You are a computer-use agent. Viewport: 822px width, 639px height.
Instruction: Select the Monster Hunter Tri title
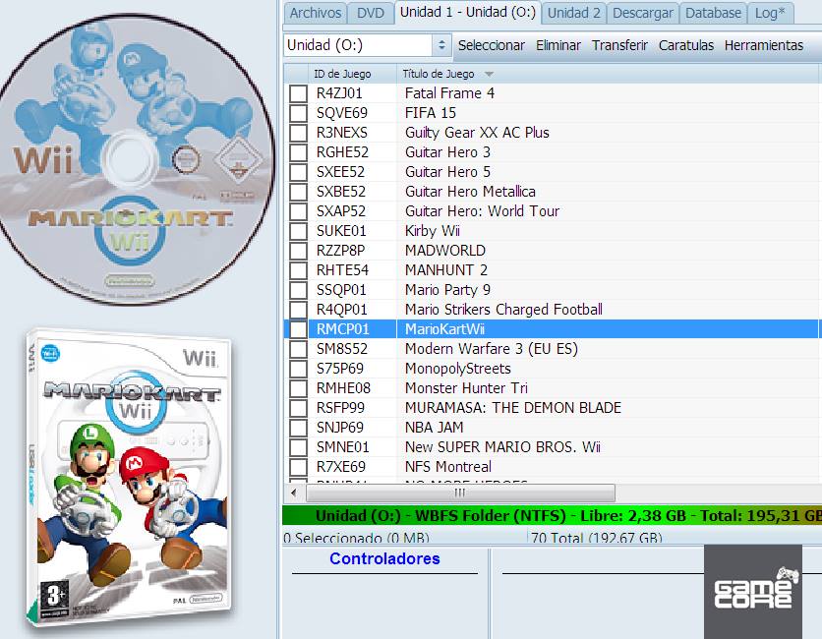pyautogui.click(x=466, y=388)
